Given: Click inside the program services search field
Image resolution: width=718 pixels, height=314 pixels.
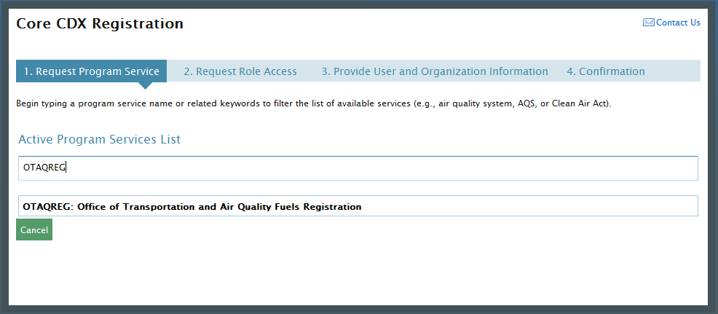Looking at the screenshot, I should point(358,168).
